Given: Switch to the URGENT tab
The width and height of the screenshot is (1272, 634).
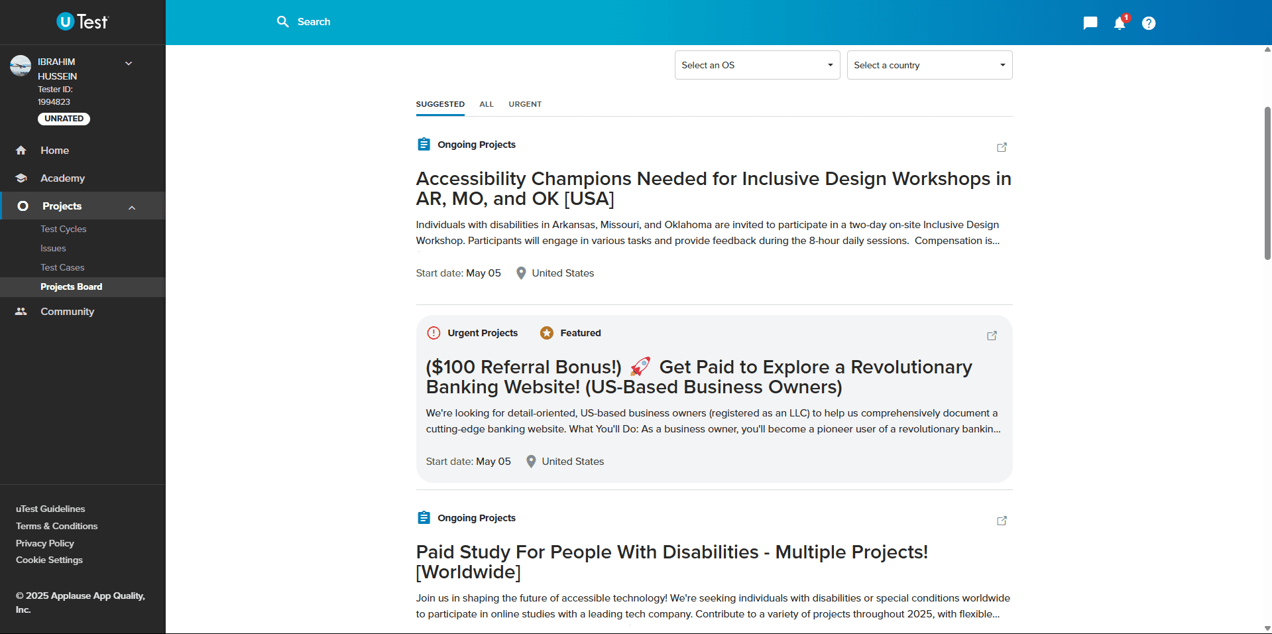Looking at the screenshot, I should (525, 104).
